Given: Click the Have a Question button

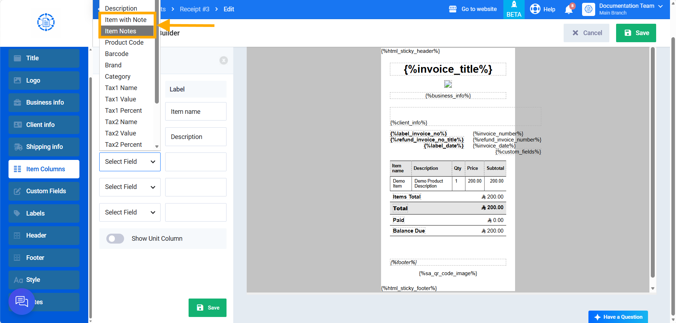Looking at the screenshot, I should point(618,317).
